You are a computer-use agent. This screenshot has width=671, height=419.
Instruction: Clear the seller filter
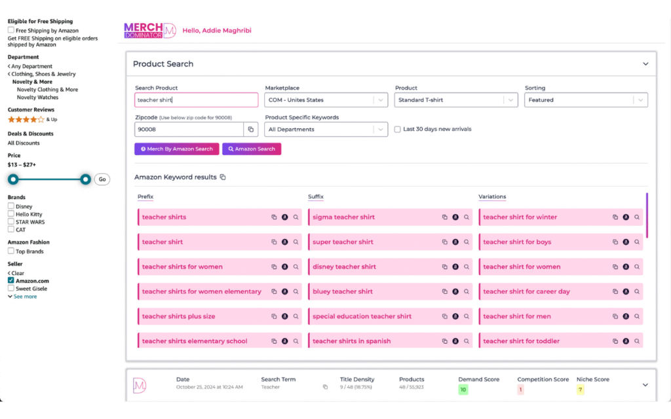pos(16,273)
